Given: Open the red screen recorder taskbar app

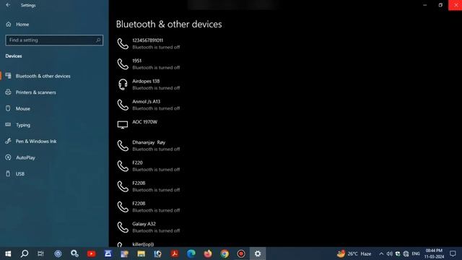Looking at the screenshot, I should click(x=241, y=253).
